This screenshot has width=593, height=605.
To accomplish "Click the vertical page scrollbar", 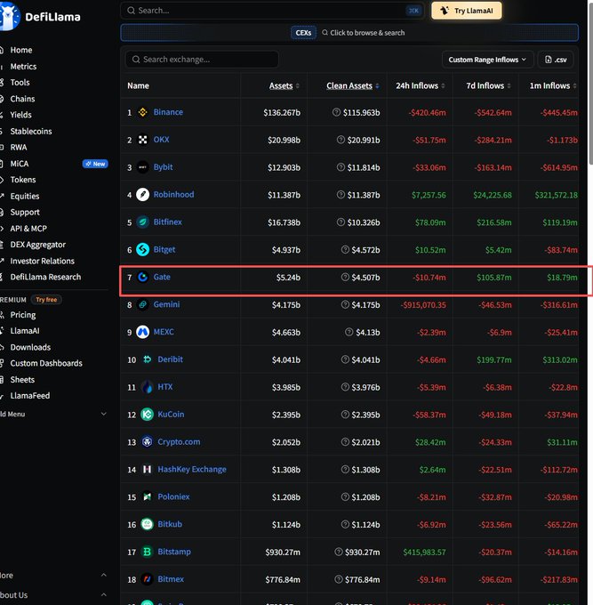I will tap(590, 83).
